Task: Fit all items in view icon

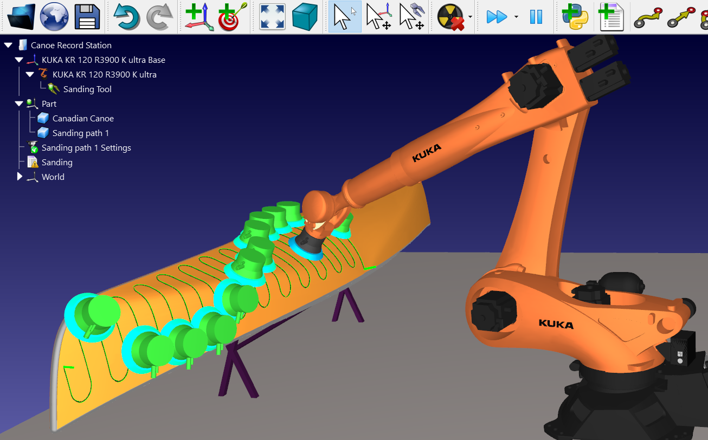Action: 272,17
